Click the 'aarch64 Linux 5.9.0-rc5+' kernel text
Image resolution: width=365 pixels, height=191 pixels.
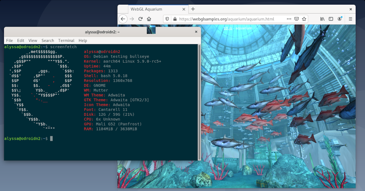(132, 61)
